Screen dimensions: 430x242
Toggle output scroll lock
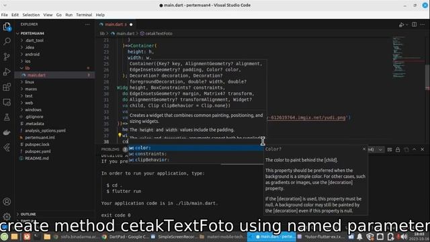coord(398,149)
